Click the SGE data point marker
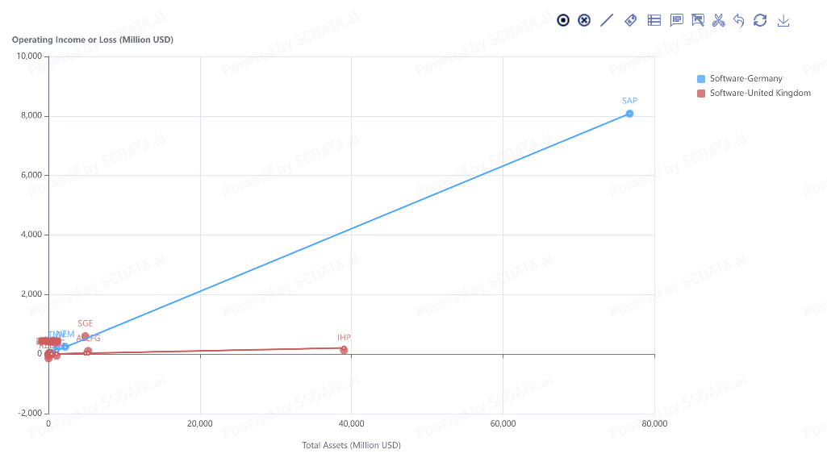 pyautogui.click(x=86, y=336)
